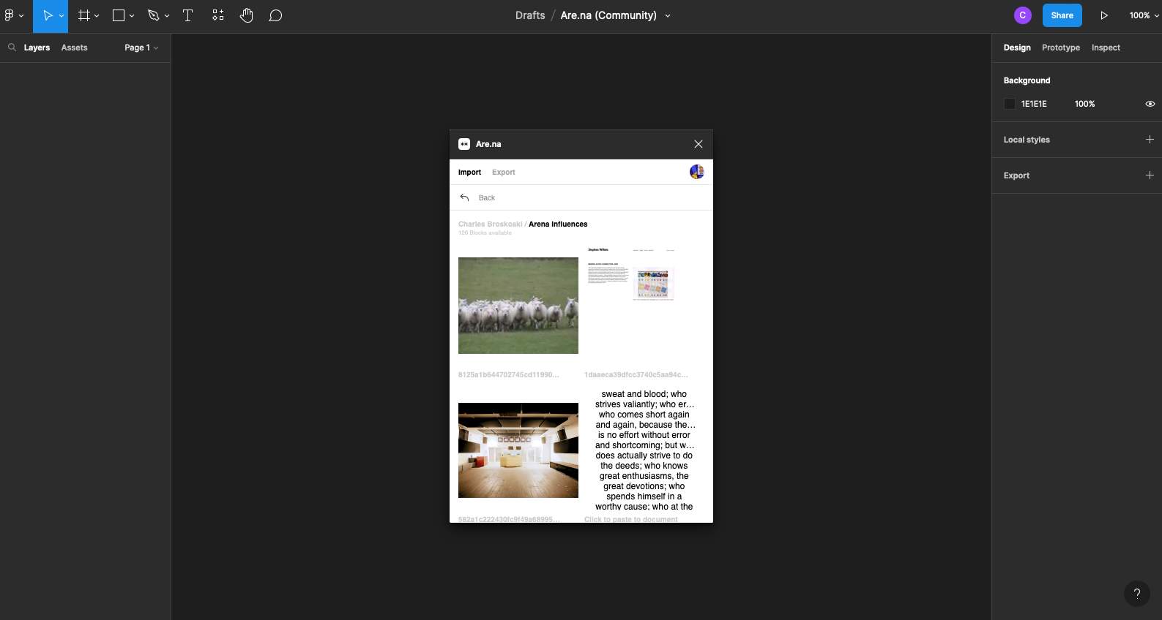1162x620 pixels.
Task: Select the sheep herd image thumbnail
Action: click(x=518, y=306)
